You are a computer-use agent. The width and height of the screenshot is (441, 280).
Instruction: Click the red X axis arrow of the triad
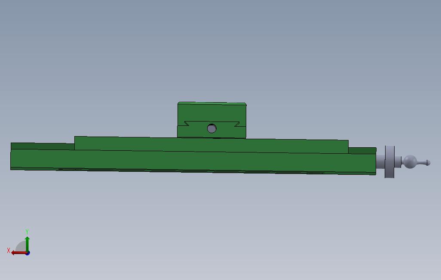tap(18, 253)
